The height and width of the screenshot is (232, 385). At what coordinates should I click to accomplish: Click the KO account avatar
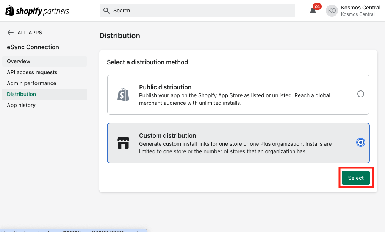pyautogui.click(x=332, y=11)
